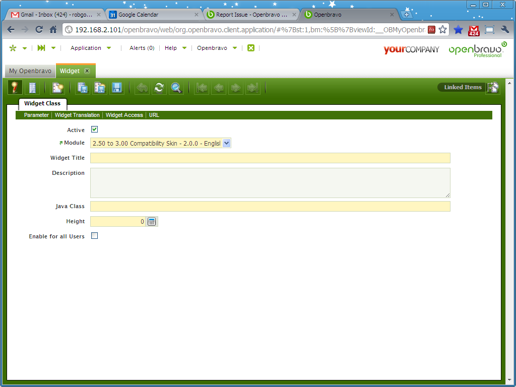Viewport: 516px width, 387px height.
Task: Click the browser reload button
Action: 39,30
